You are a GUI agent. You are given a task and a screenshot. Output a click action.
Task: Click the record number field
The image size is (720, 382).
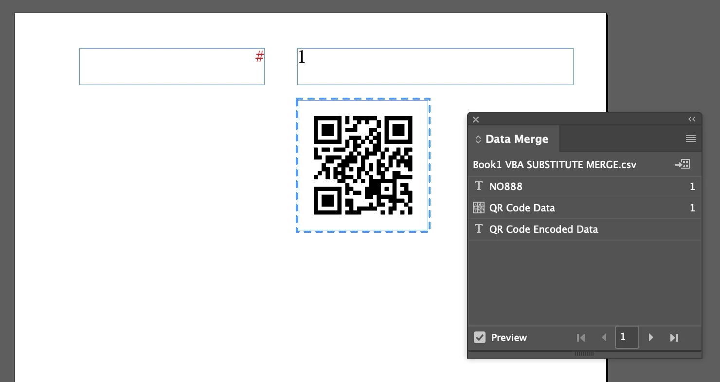tap(627, 337)
